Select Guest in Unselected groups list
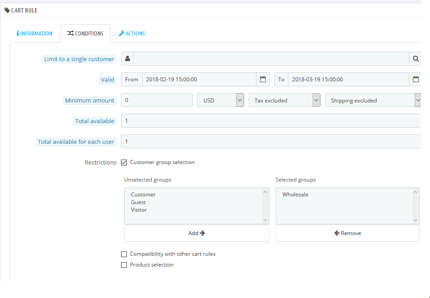 (x=139, y=202)
